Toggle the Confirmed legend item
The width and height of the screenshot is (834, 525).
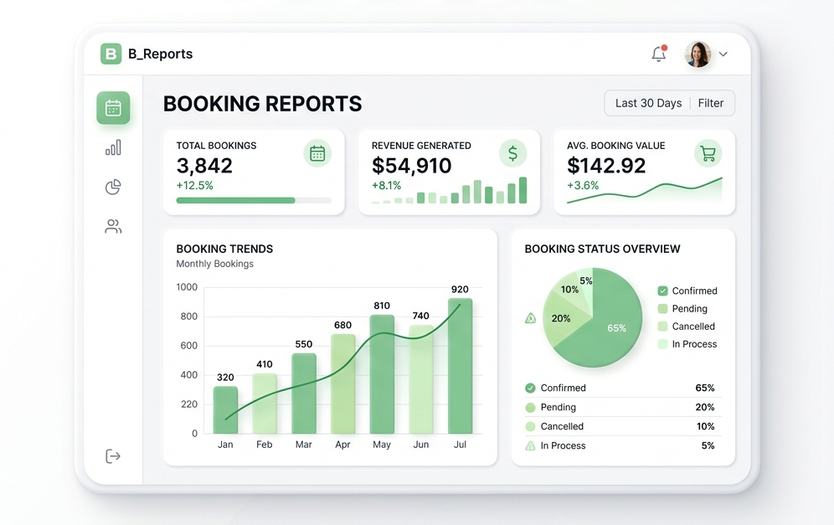click(687, 291)
